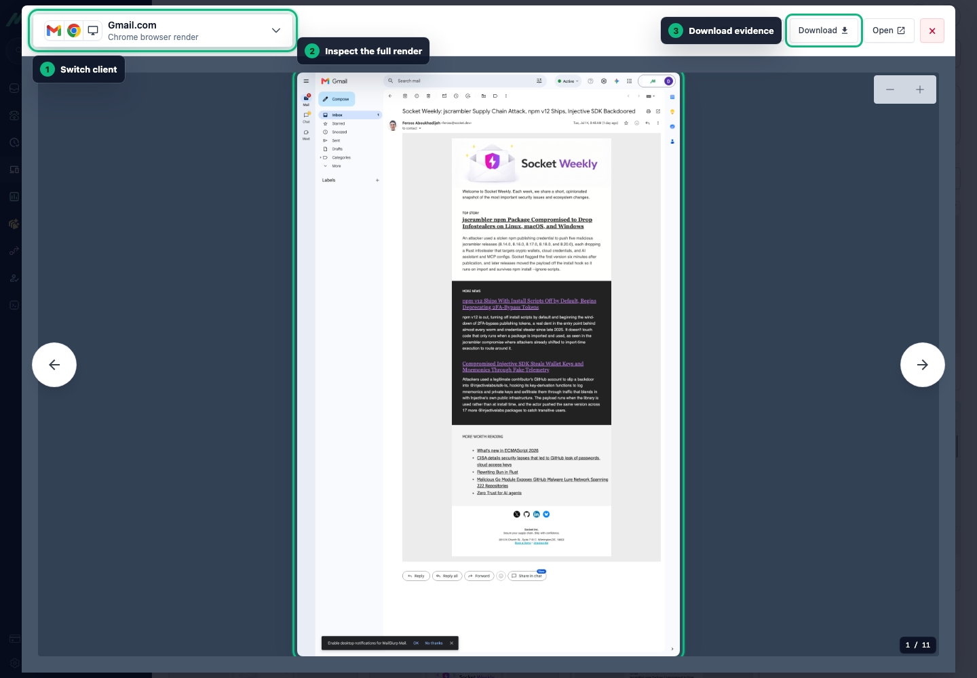Star the Feross Aboukhadijeh message

pyautogui.click(x=626, y=123)
